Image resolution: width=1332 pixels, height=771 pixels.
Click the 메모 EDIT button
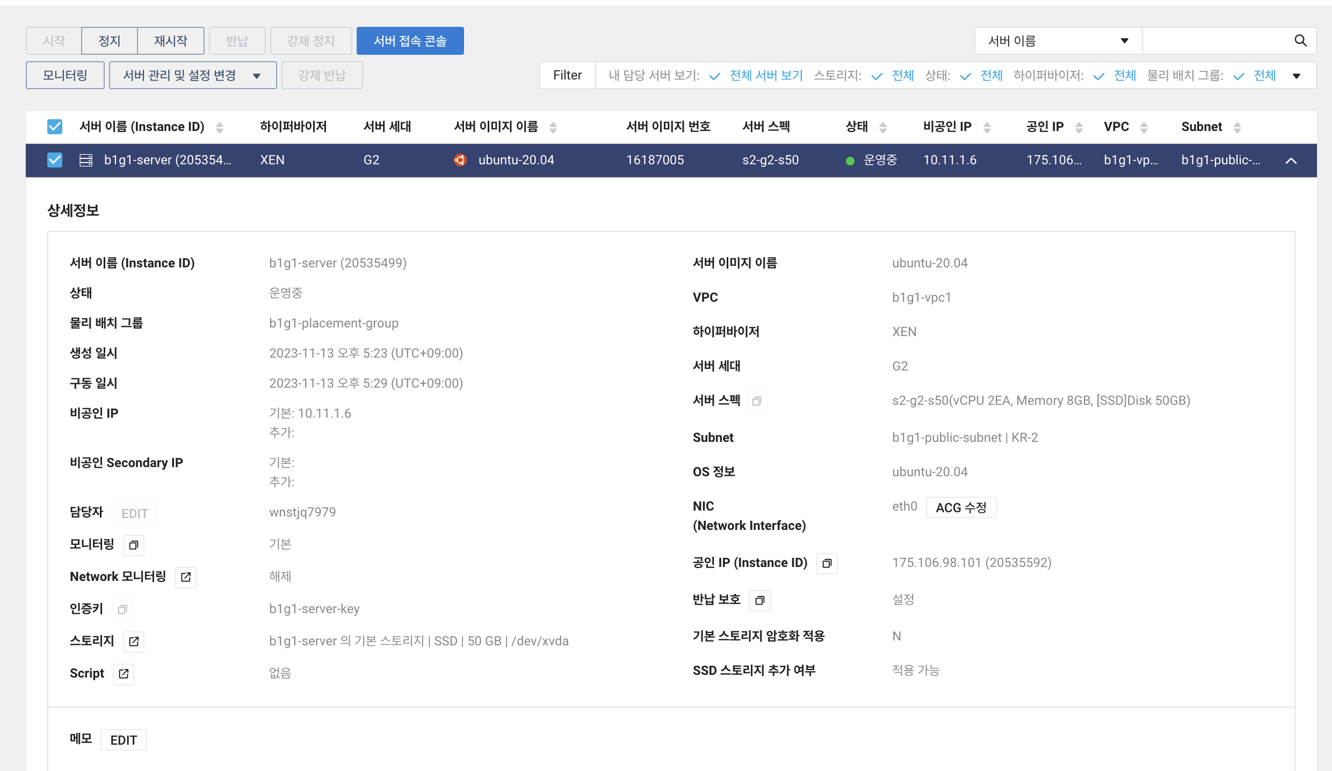click(124, 740)
